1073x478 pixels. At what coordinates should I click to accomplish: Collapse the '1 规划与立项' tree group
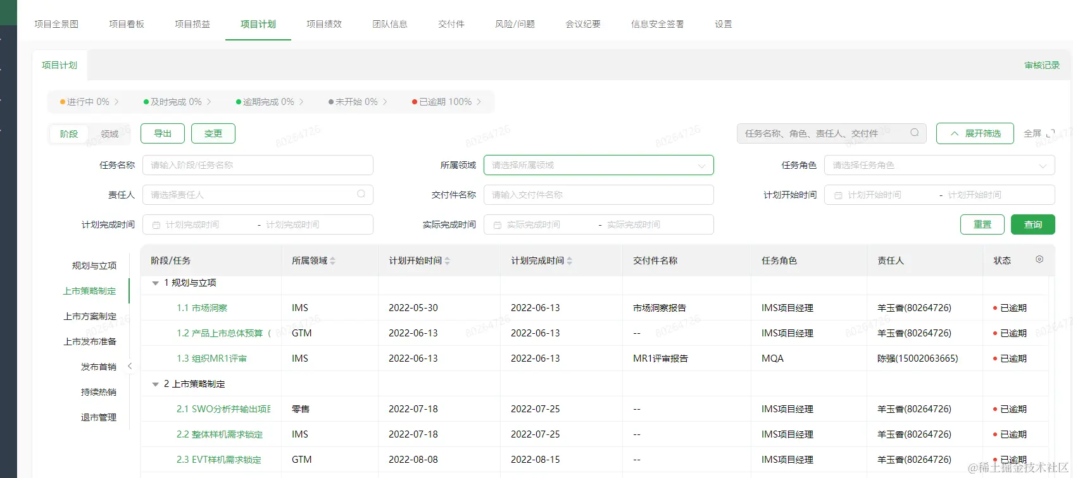coord(155,283)
